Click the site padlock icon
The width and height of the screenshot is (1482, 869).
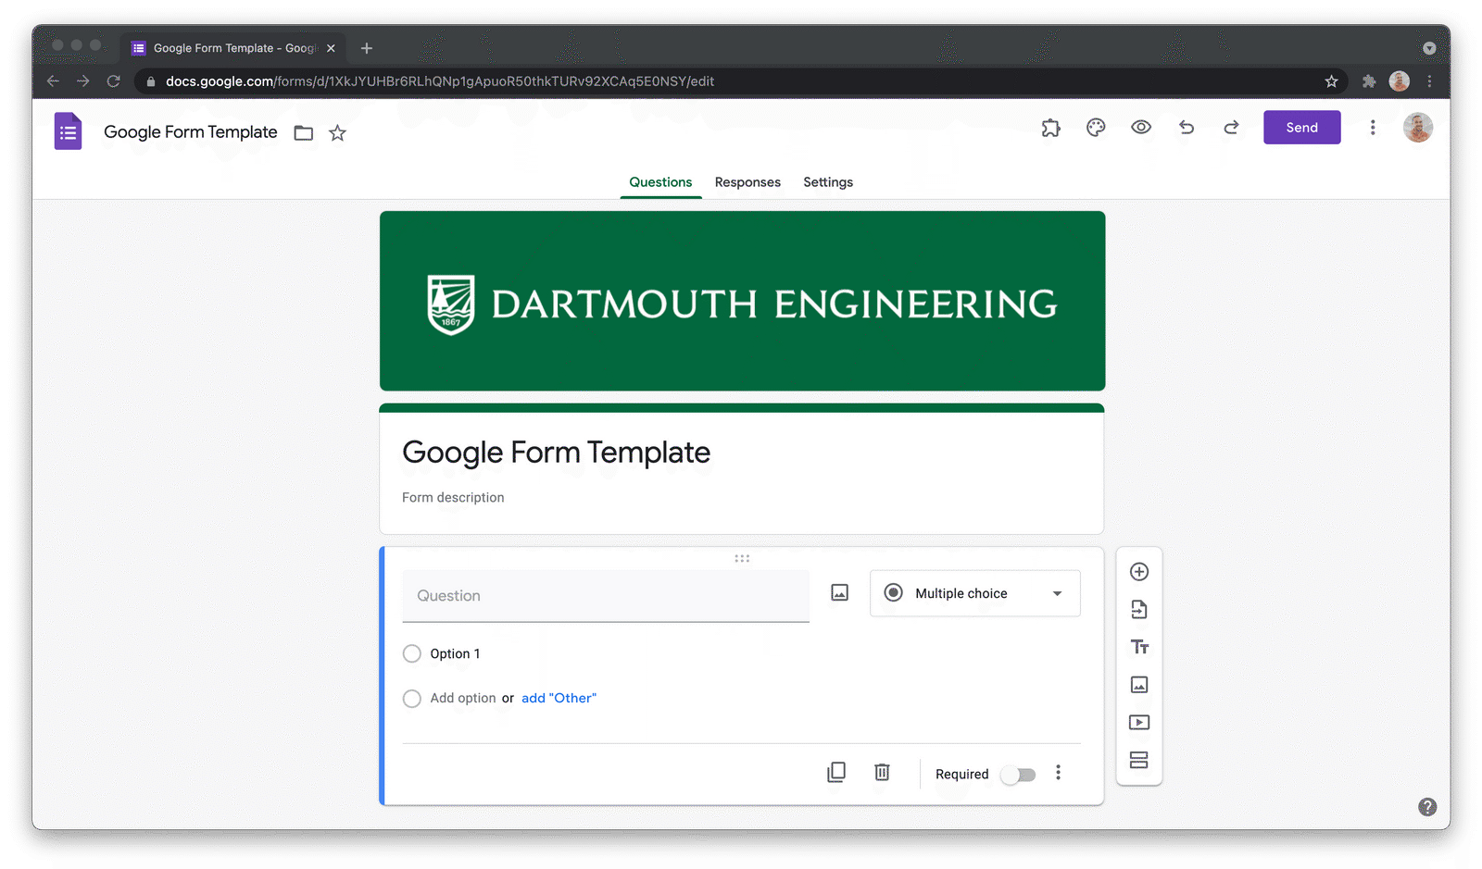tap(150, 81)
